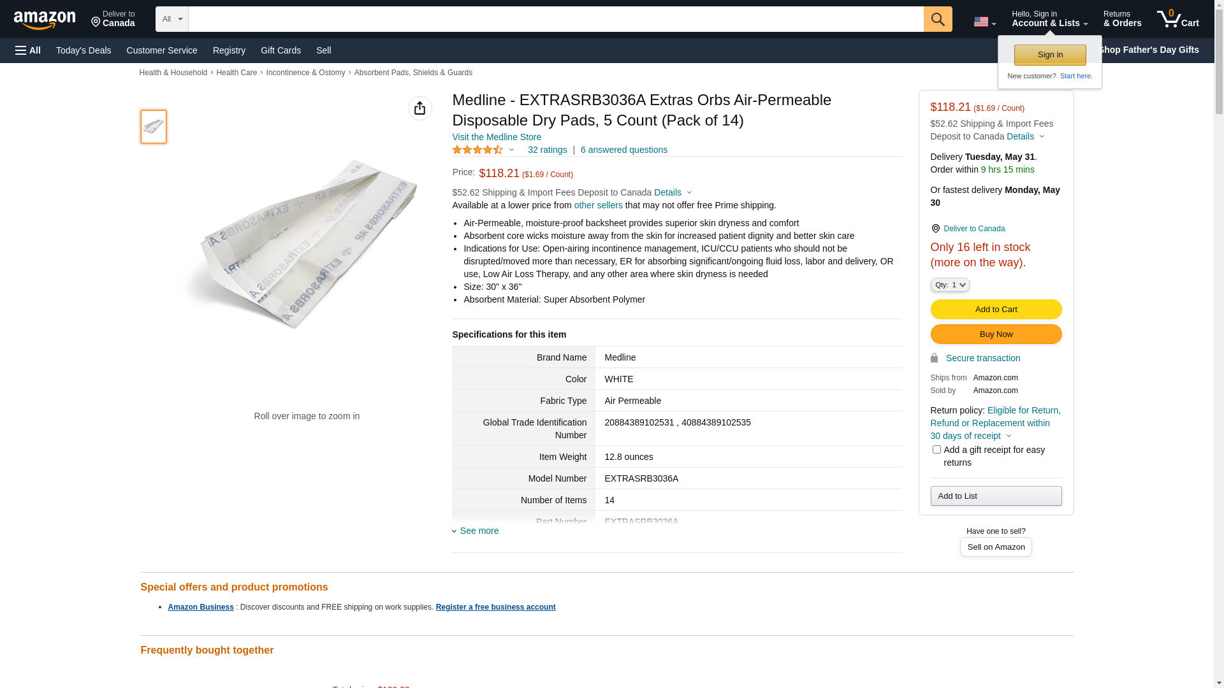Image resolution: width=1224 pixels, height=688 pixels.
Task: Click into the Amazon search field
Action: coord(555,19)
